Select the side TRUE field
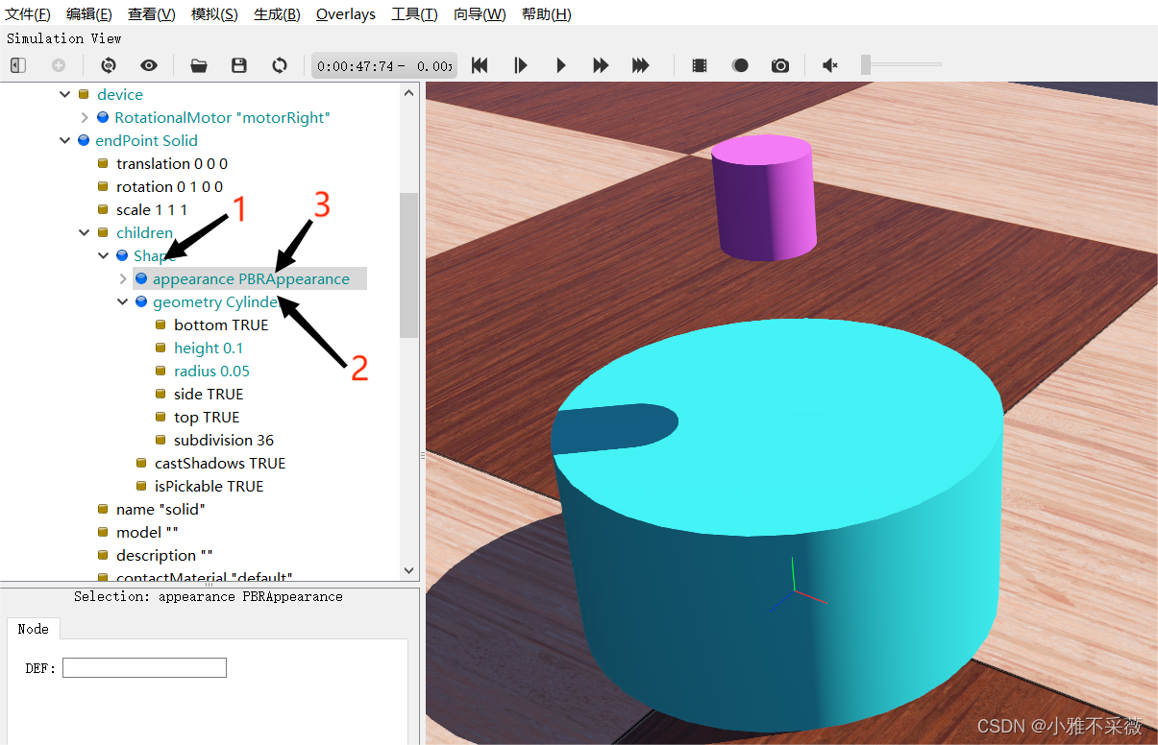The width and height of the screenshot is (1158, 745). 209,394
